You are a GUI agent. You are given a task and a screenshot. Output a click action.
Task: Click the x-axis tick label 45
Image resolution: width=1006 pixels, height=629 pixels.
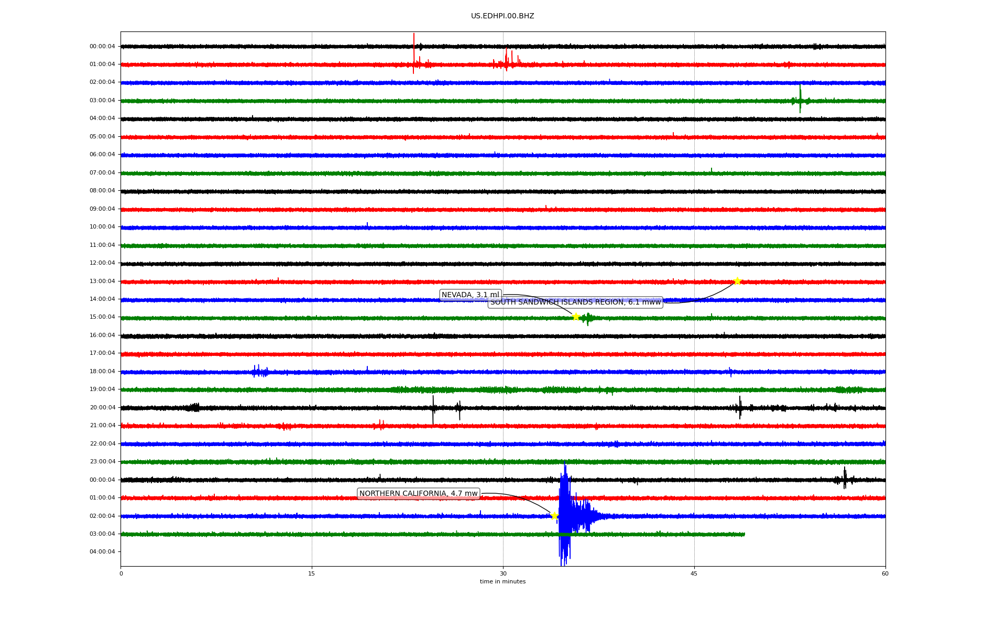pyautogui.click(x=694, y=573)
